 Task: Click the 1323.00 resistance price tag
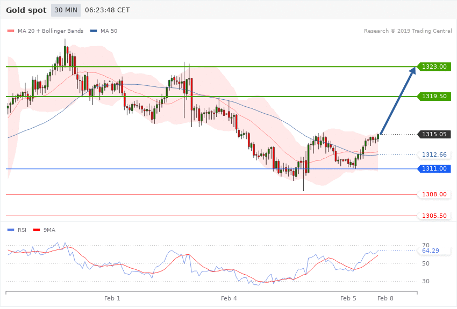434,67
